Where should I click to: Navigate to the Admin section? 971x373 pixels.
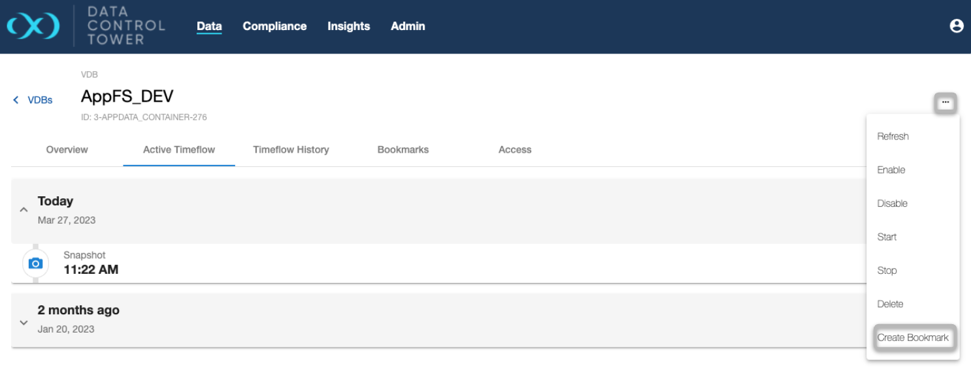(x=408, y=26)
